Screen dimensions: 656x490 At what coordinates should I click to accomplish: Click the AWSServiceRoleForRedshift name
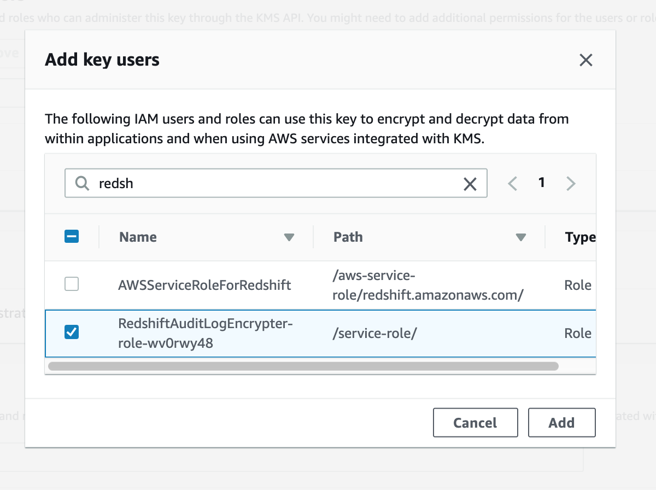(x=204, y=285)
